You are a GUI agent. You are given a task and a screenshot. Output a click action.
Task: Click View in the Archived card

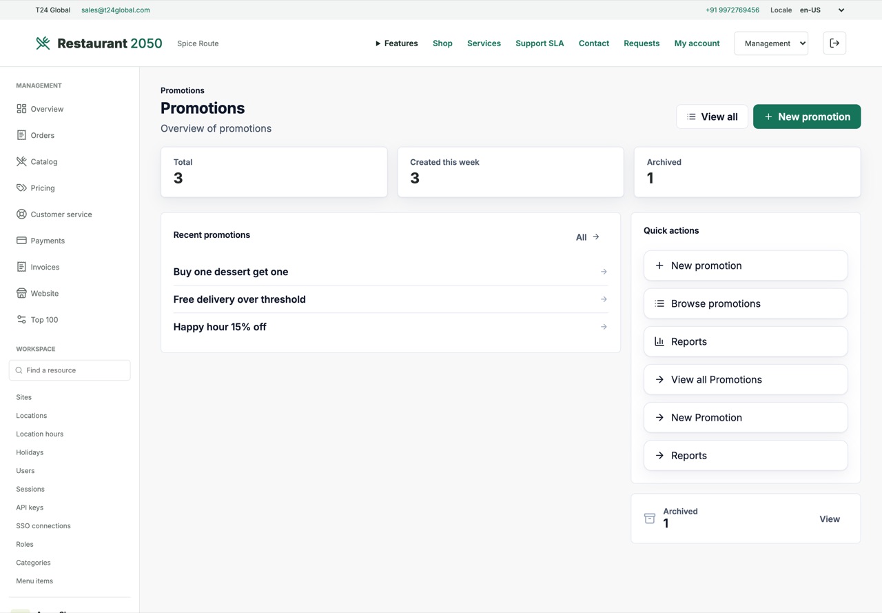pyautogui.click(x=830, y=519)
